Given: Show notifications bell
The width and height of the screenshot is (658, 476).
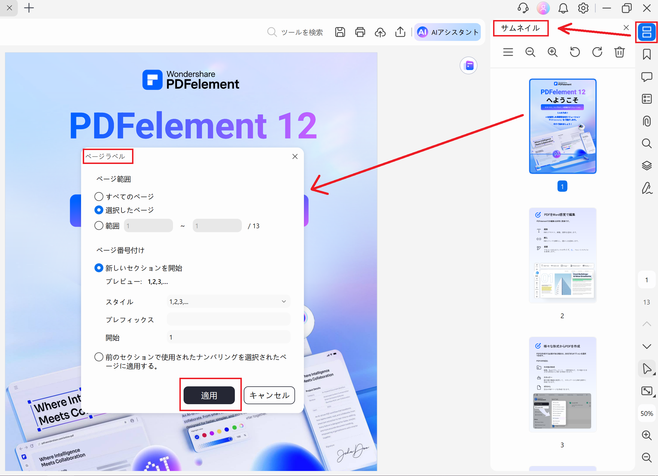Looking at the screenshot, I should pyautogui.click(x=563, y=8).
